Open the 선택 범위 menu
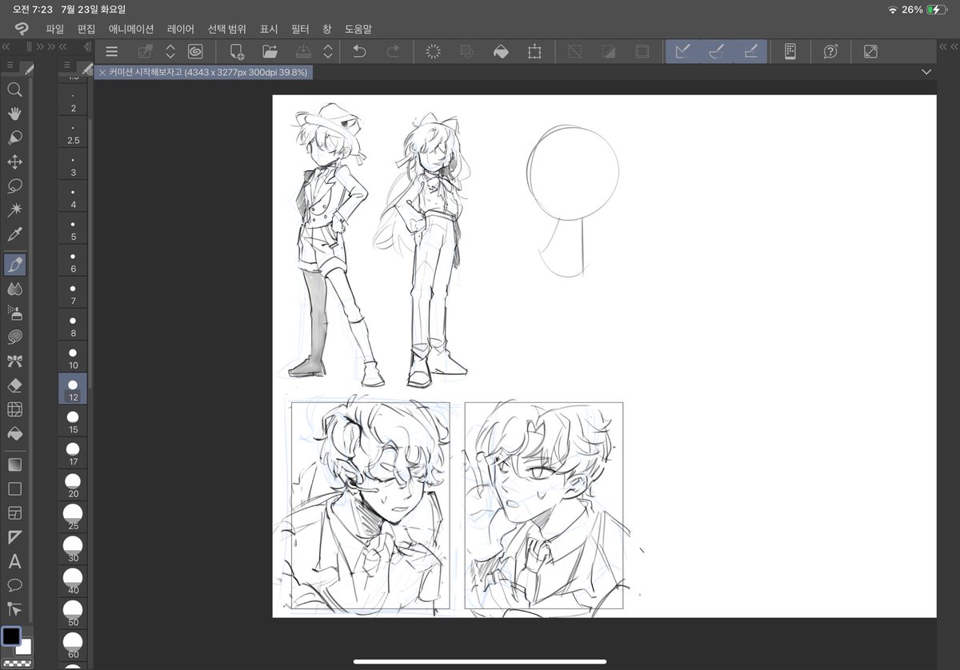 (227, 29)
